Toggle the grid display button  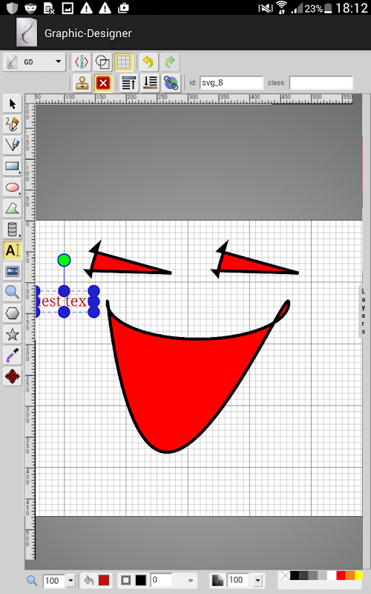click(x=123, y=62)
